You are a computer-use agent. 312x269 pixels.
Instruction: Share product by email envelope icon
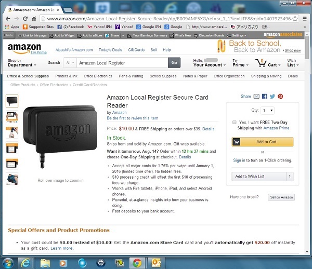(x=256, y=97)
